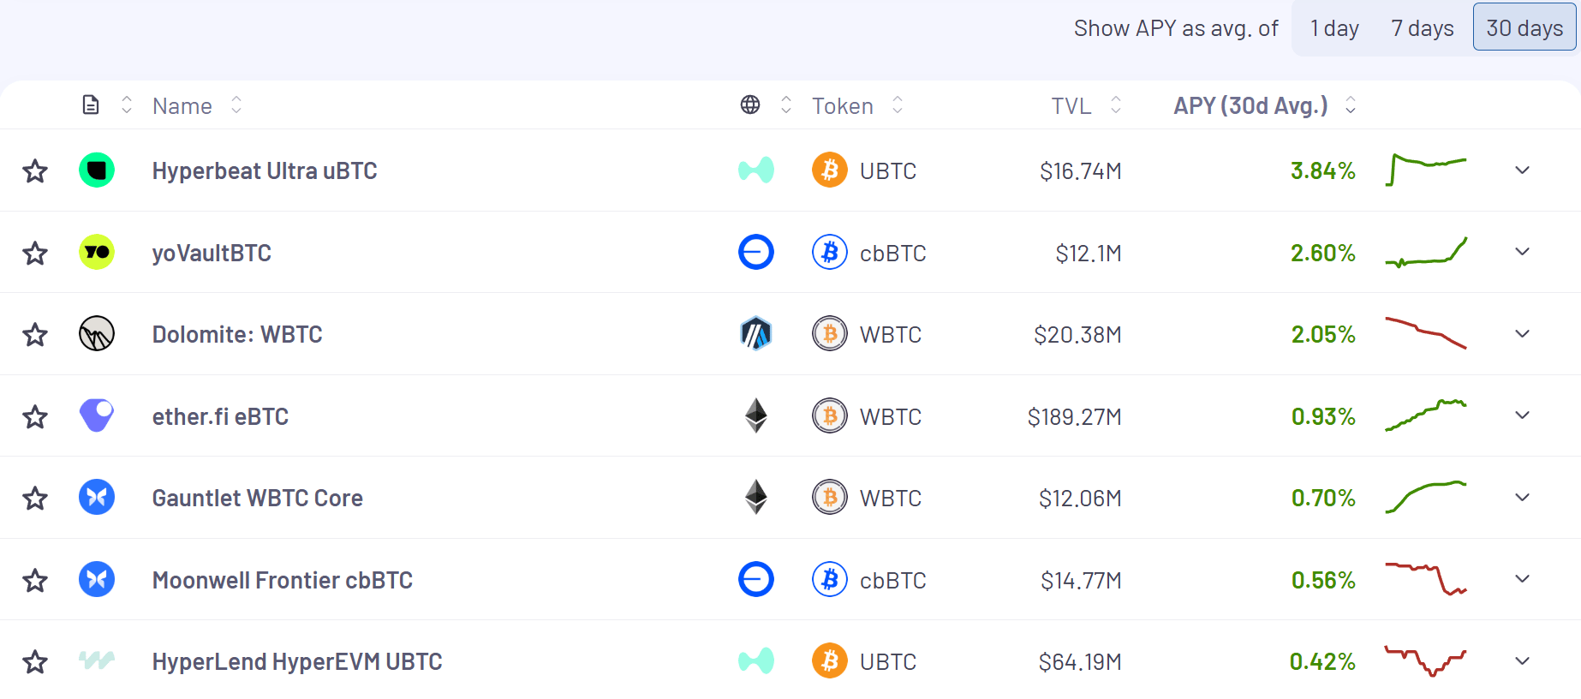
Task: Expand ether.fi eBTC row details
Action: [1522, 415]
